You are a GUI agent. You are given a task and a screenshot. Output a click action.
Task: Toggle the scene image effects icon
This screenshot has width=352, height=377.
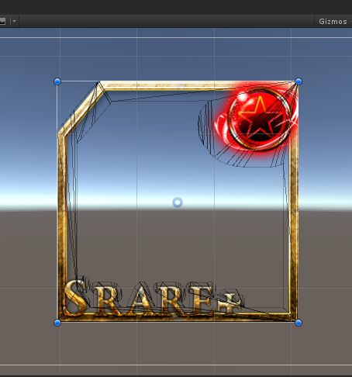[x=2, y=21]
